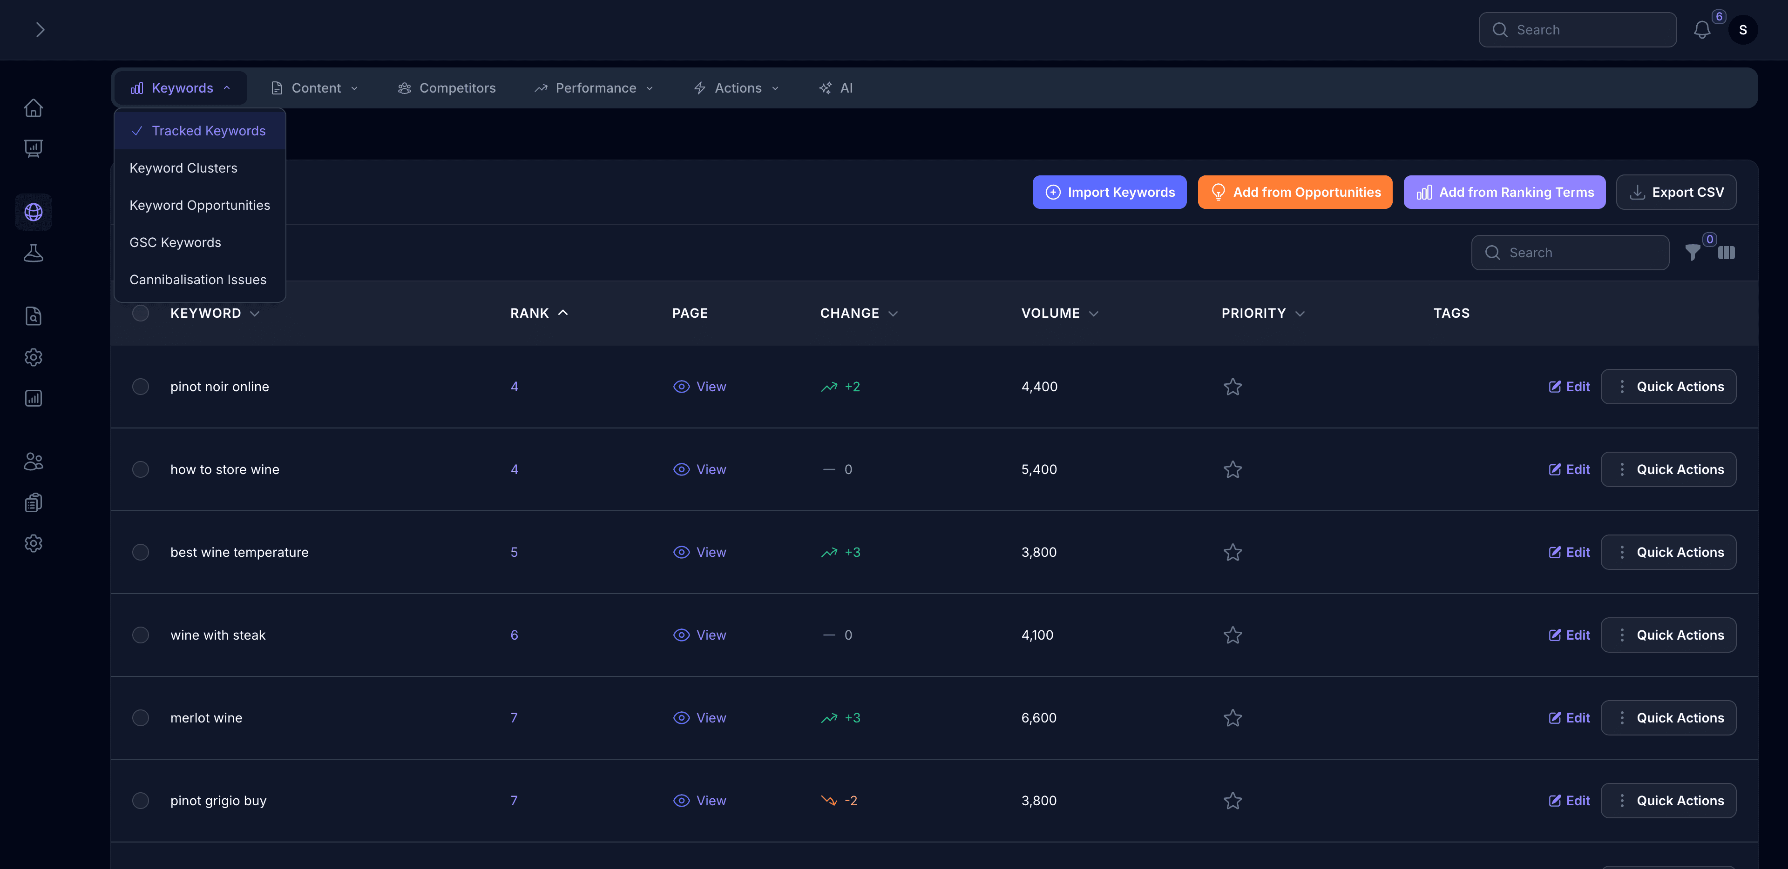This screenshot has width=1788, height=869.
Task: Click Edit for how to store wine
Action: tap(1569, 469)
